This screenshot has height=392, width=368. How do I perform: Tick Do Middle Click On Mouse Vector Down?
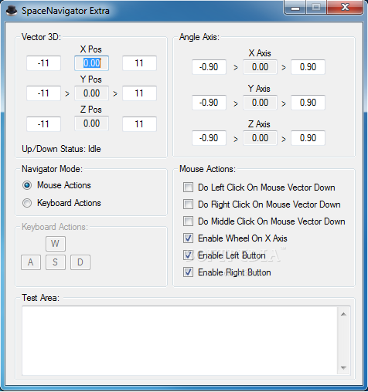coord(188,221)
